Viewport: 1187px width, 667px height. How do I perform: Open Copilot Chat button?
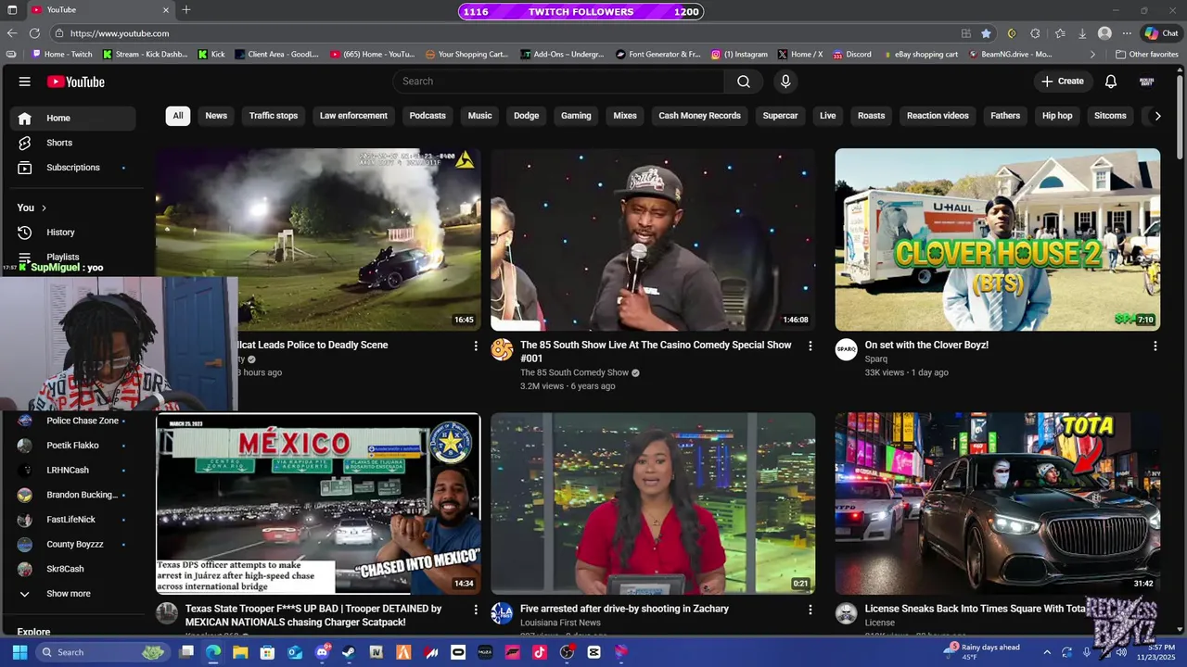click(x=1161, y=33)
